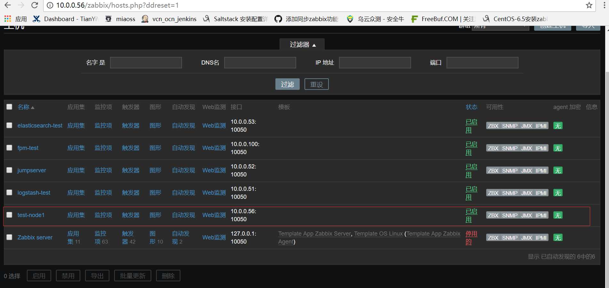Click ZBX badge for Zabbix server
This screenshot has height=288, width=609.
coord(493,237)
